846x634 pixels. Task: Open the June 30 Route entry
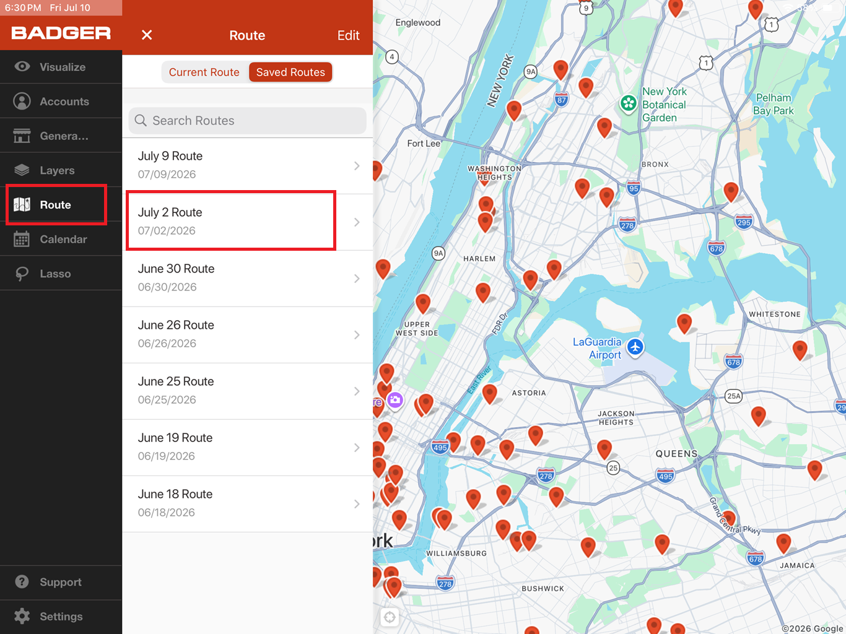click(247, 279)
